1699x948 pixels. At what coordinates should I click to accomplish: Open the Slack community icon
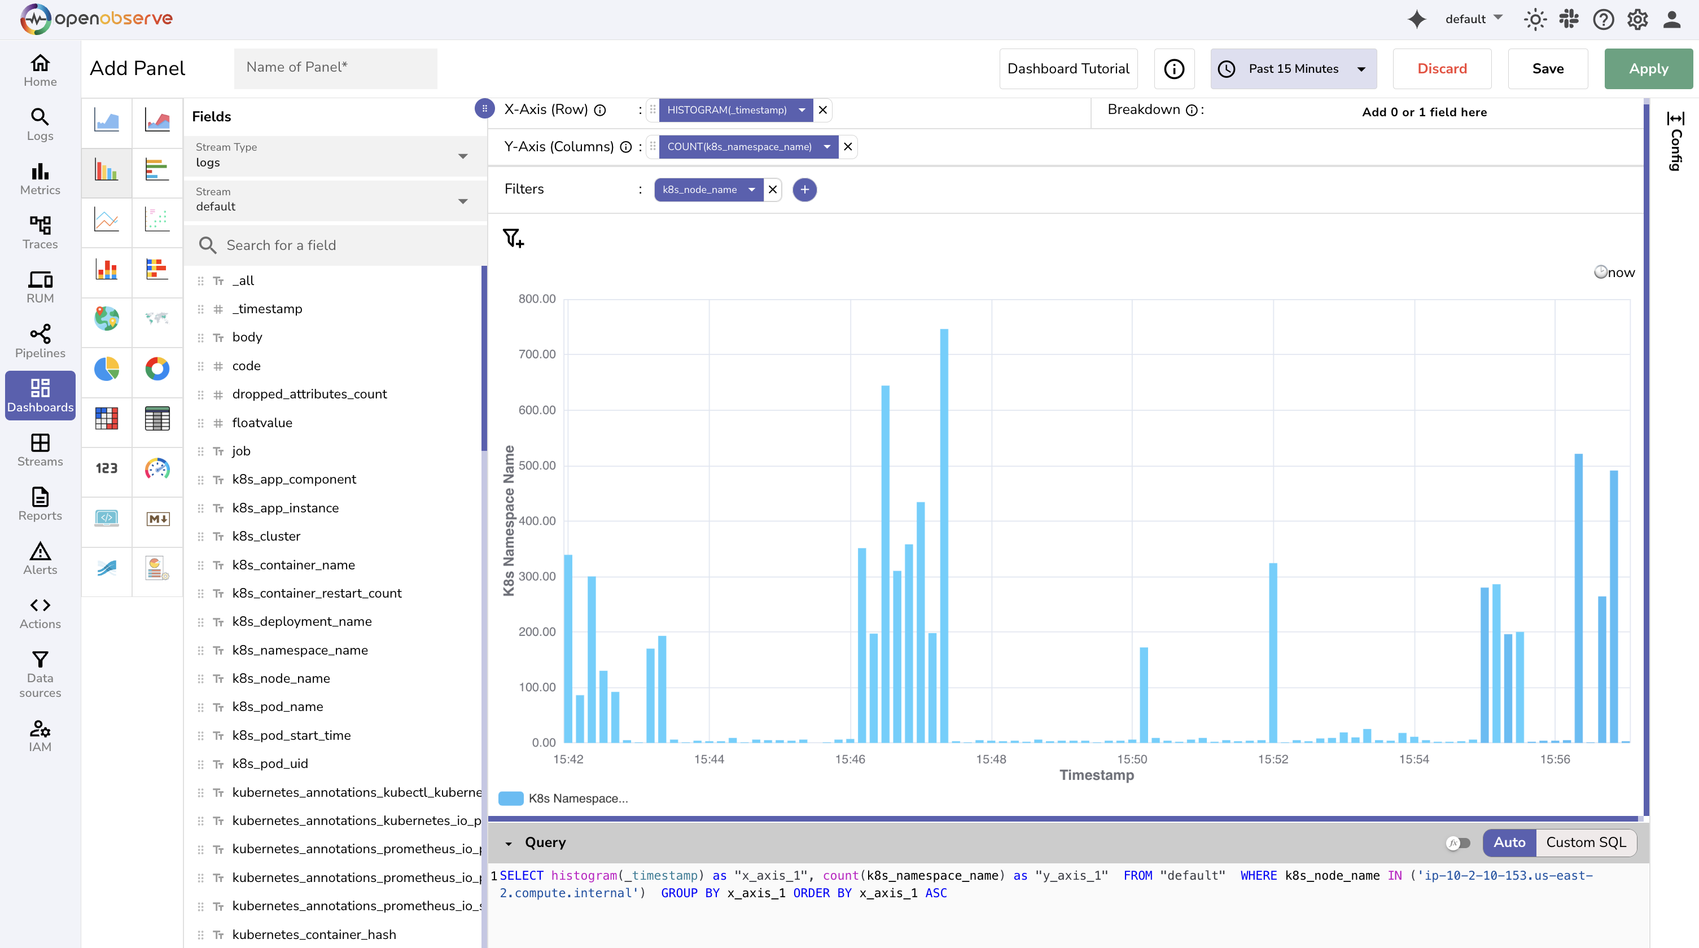1569,19
